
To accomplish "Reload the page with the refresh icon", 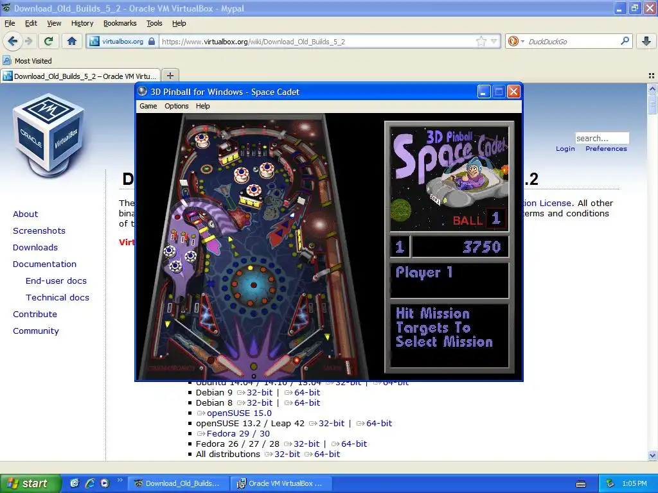I will coord(49,41).
